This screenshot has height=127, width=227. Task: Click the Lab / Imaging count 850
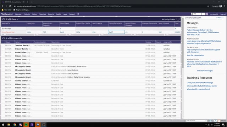click(94, 32)
